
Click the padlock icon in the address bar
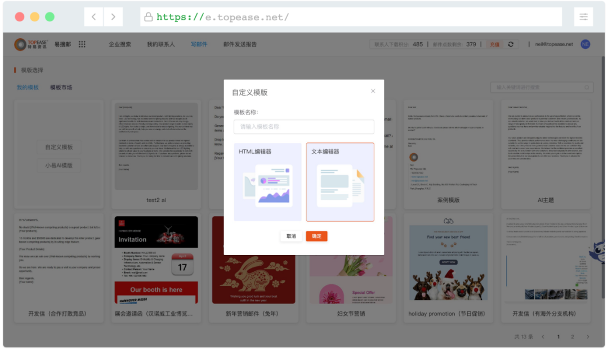[x=146, y=17]
